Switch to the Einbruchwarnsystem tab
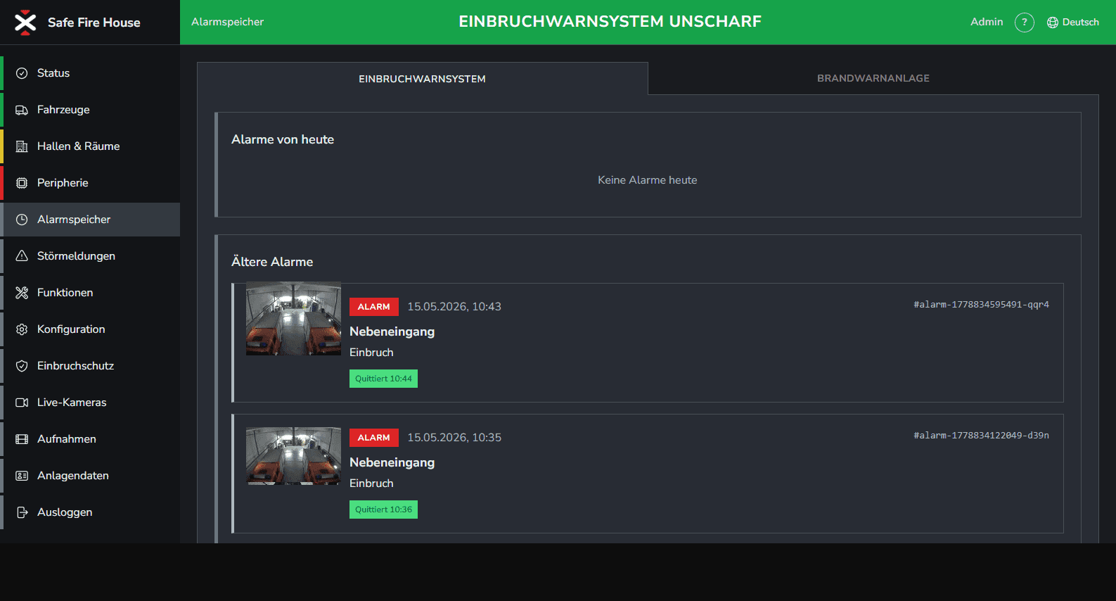 422,79
